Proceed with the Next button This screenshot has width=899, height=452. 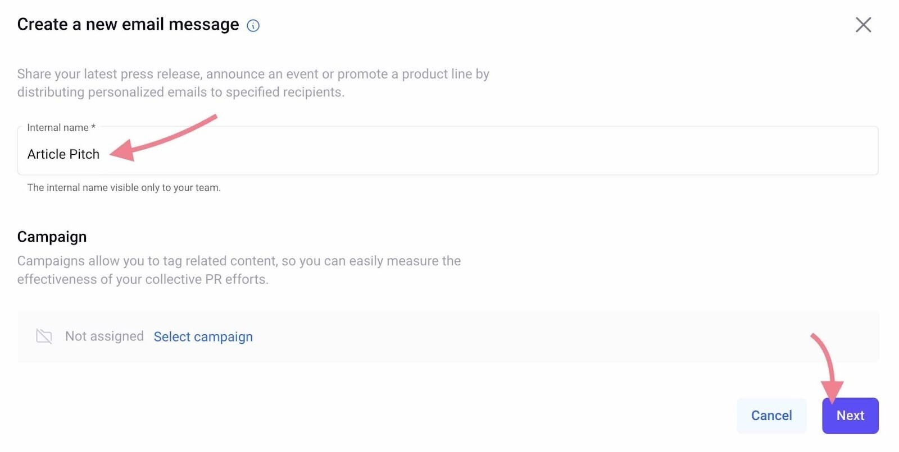click(850, 416)
